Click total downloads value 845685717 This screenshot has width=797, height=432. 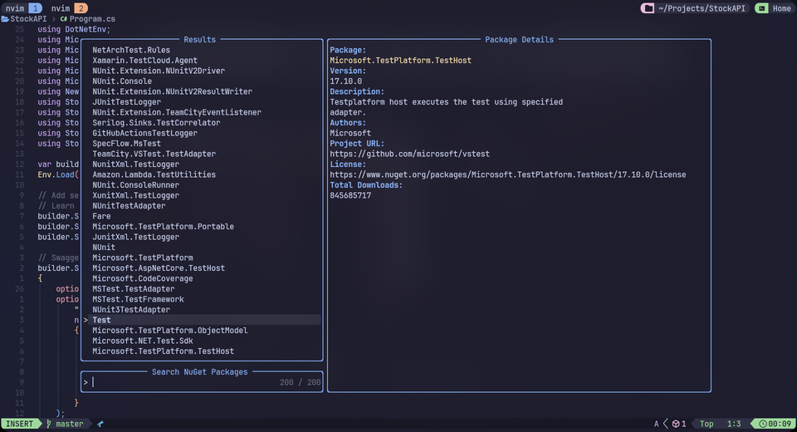(350, 195)
